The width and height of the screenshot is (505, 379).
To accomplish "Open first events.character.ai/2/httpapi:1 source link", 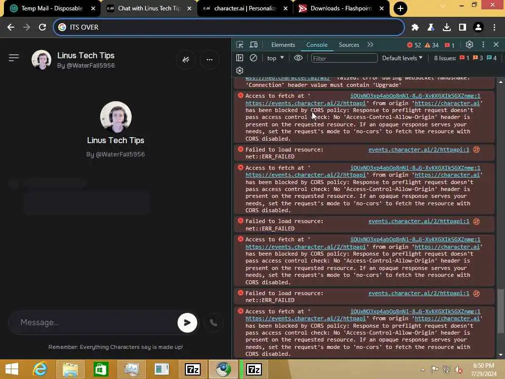I will coord(419,150).
